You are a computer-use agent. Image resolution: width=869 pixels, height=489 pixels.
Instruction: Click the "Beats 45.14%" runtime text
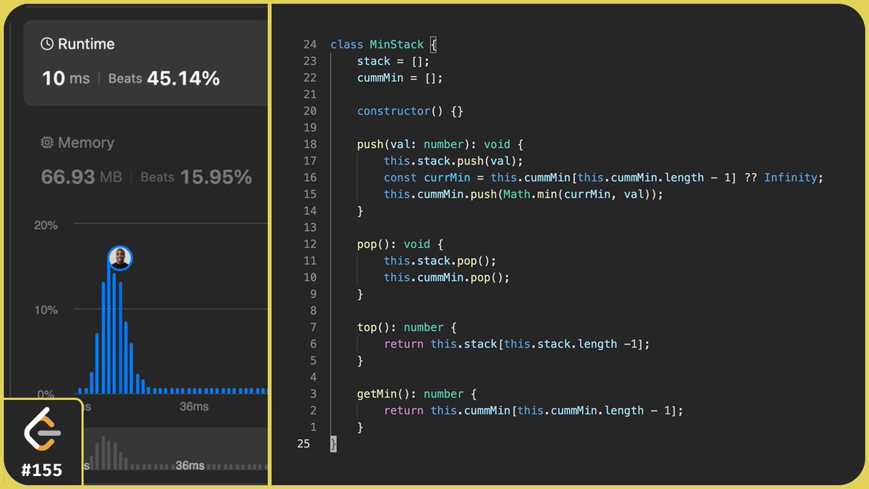[x=164, y=78]
